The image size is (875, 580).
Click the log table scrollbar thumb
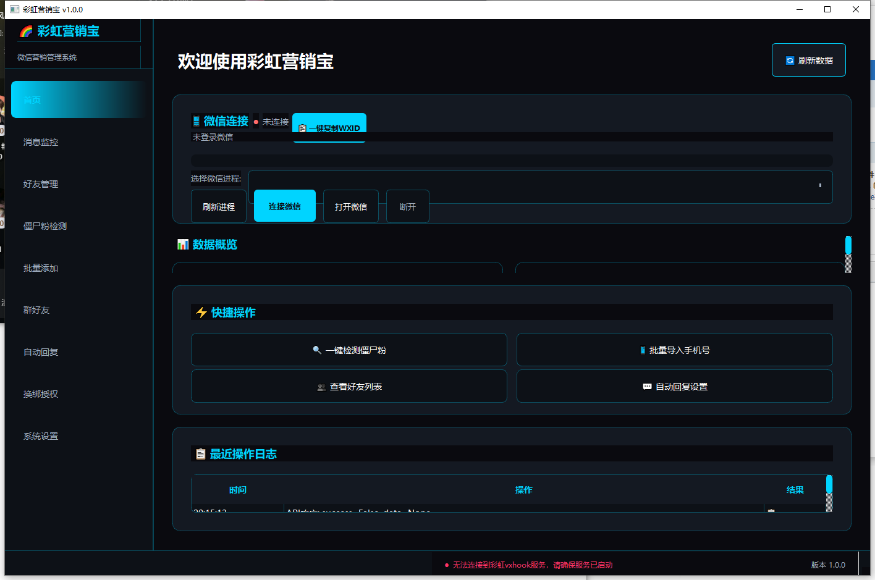click(829, 484)
